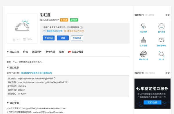Click the 会员免费 orange tag
Image resolution: width=174 pixels, height=114 pixels.
click(64, 20)
